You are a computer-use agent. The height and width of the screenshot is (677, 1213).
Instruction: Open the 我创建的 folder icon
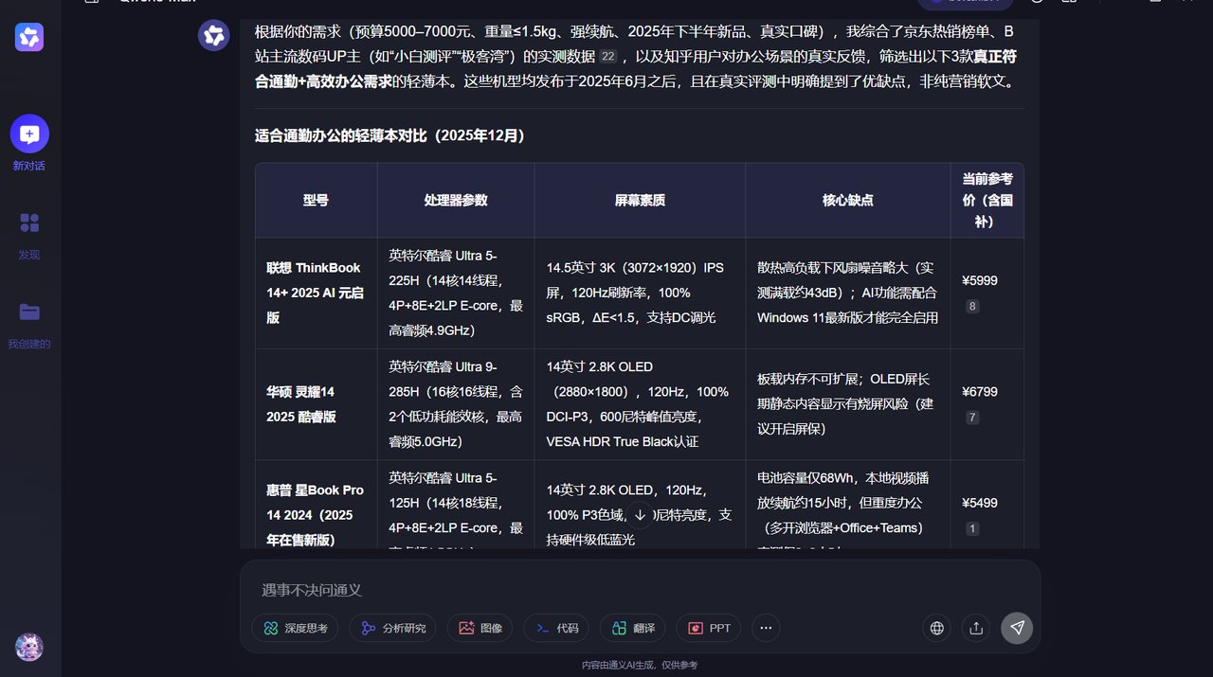(x=29, y=312)
